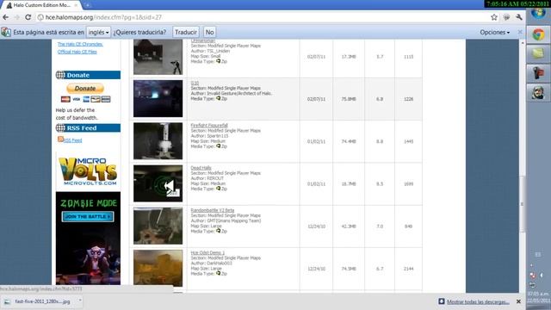Open the Sticky Notes taskbar icon
The height and width of the screenshot is (310, 551).
538,53
